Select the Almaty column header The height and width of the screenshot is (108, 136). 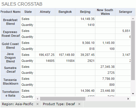pyautogui.click(x=45, y=12)
